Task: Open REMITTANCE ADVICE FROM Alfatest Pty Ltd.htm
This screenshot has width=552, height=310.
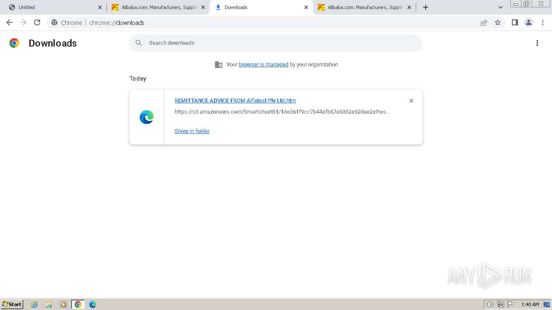Action: coord(235,100)
